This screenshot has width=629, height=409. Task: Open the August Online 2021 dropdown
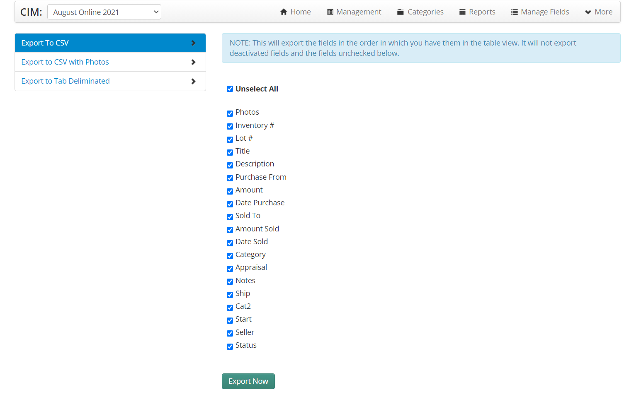104,12
